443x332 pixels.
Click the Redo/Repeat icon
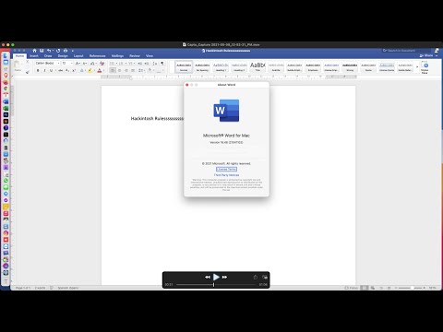(58, 51)
